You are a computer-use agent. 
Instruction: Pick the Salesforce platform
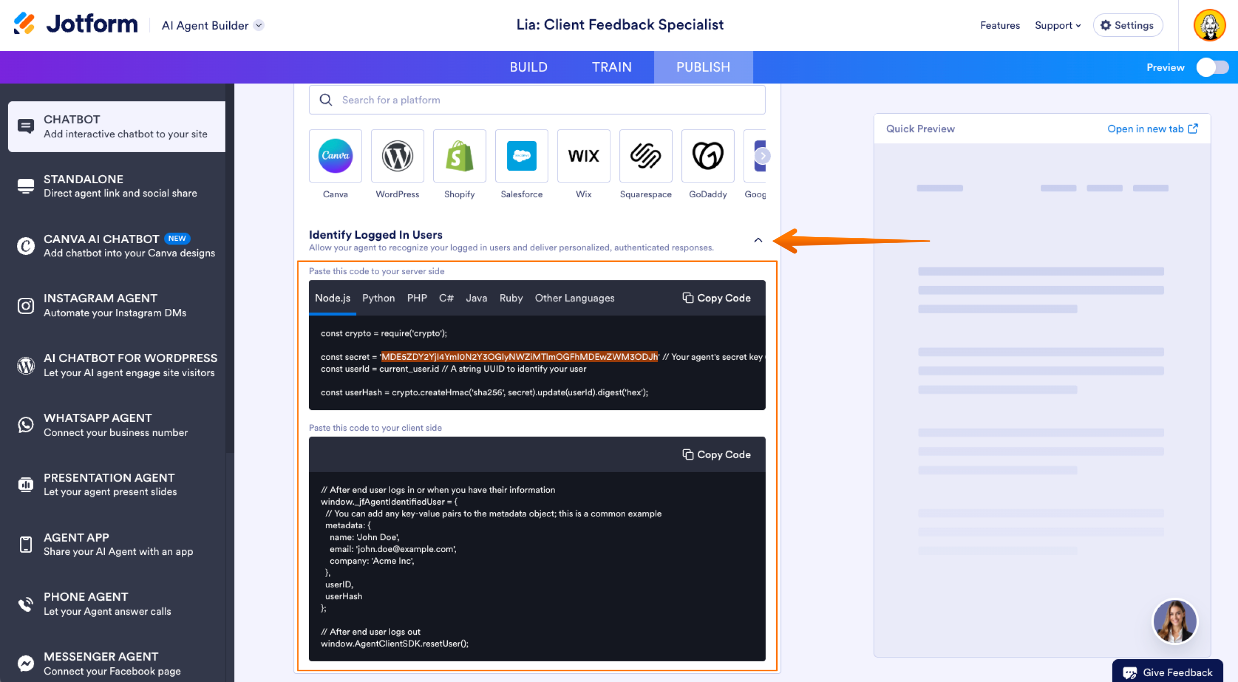[521, 156]
